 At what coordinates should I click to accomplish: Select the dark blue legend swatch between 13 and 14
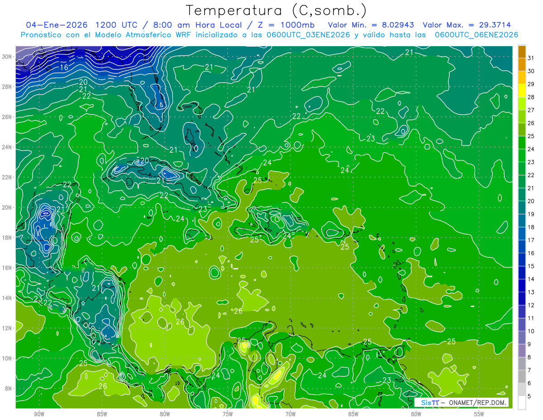click(x=522, y=286)
